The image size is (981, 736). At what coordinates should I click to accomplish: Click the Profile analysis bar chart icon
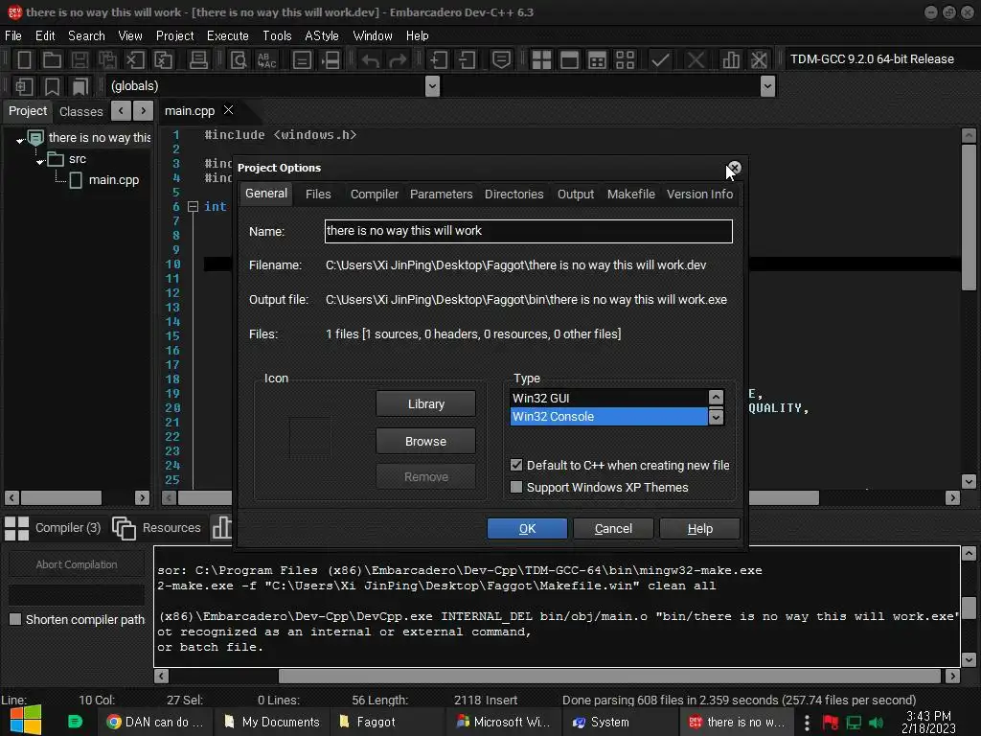point(731,60)
